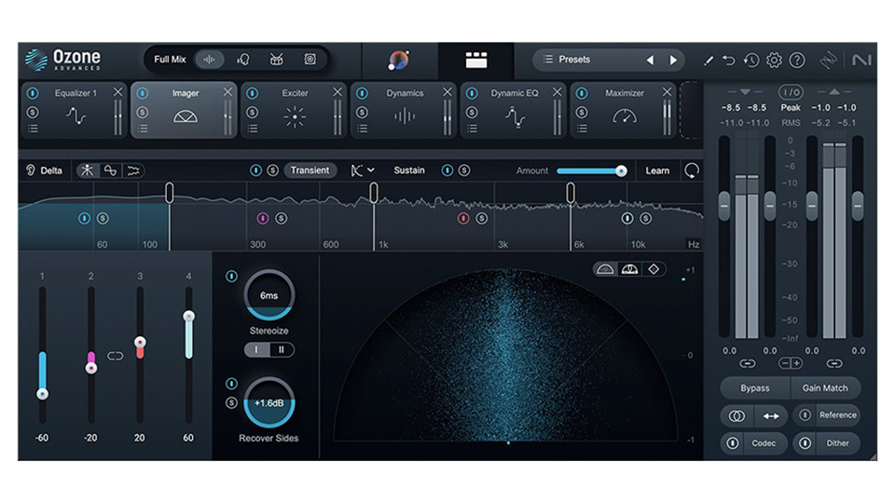Image resolution: width=895 pixels, height=503 pixels.
Task: Select the vocal focus head icon
Action: pos(243,60)
